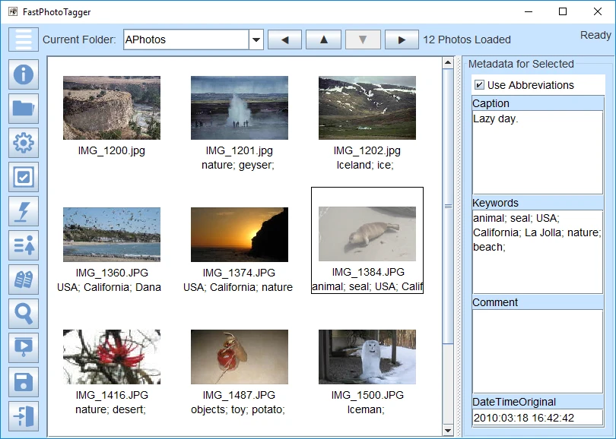This screenshot has height=439, width=616.
Task: Click the next photo arrow button
Action: coord(402,39)
